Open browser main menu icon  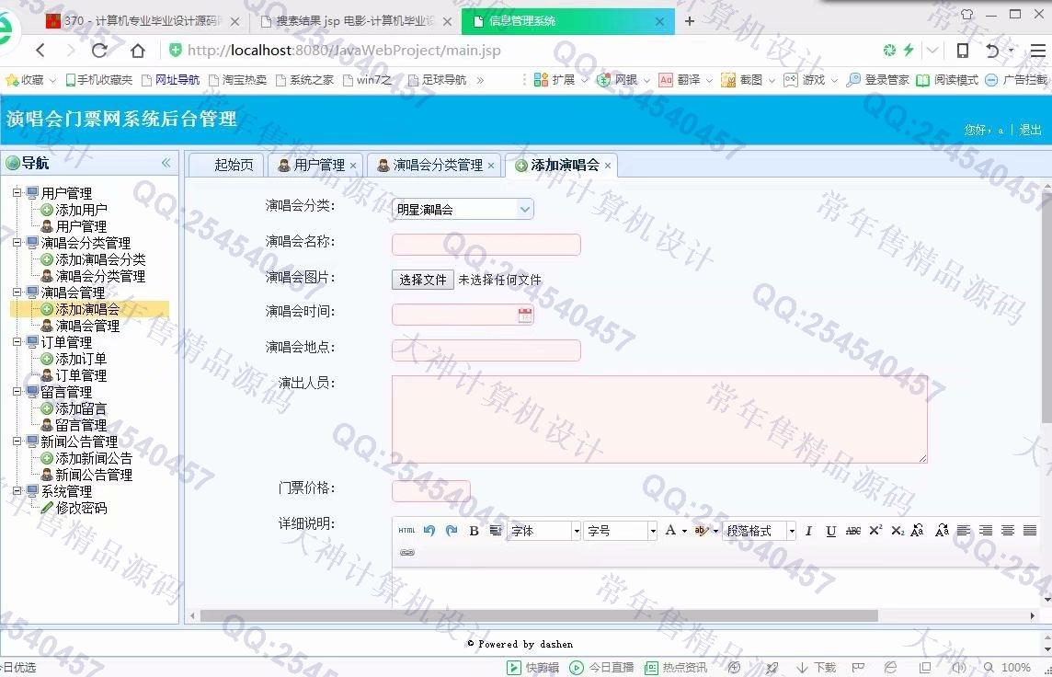(x=1038, y=51)
